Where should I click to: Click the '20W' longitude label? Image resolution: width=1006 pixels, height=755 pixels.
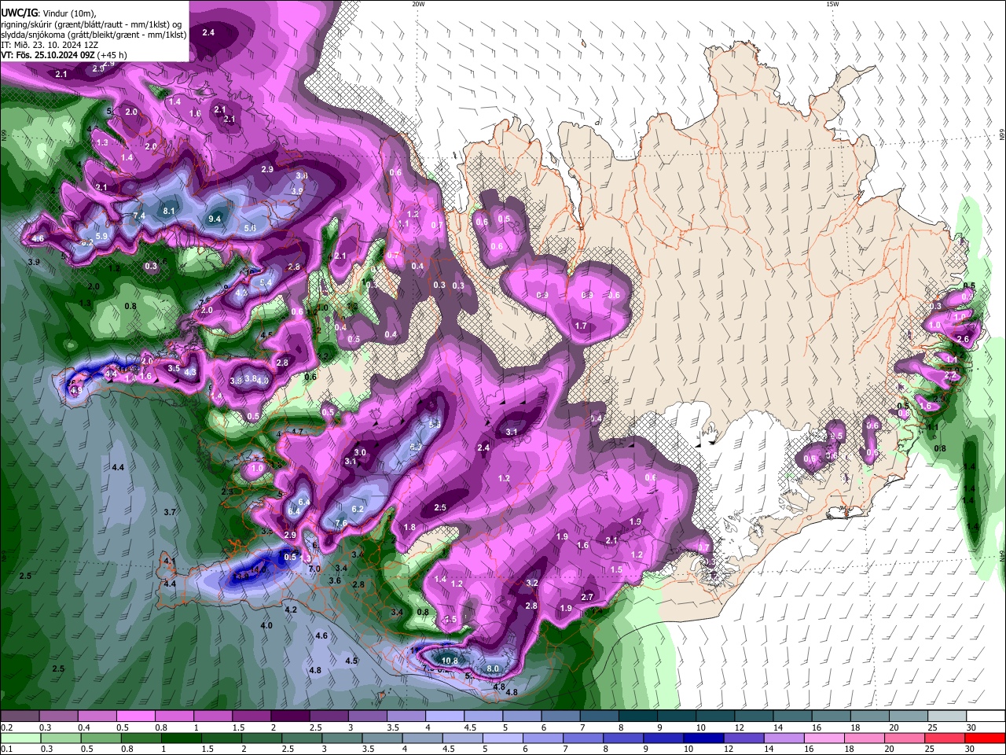418,4
